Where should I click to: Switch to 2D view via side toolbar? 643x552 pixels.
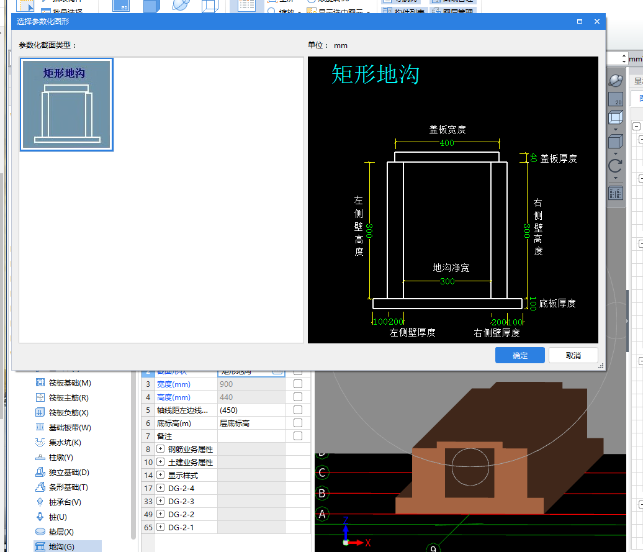(x=616, y=99)
